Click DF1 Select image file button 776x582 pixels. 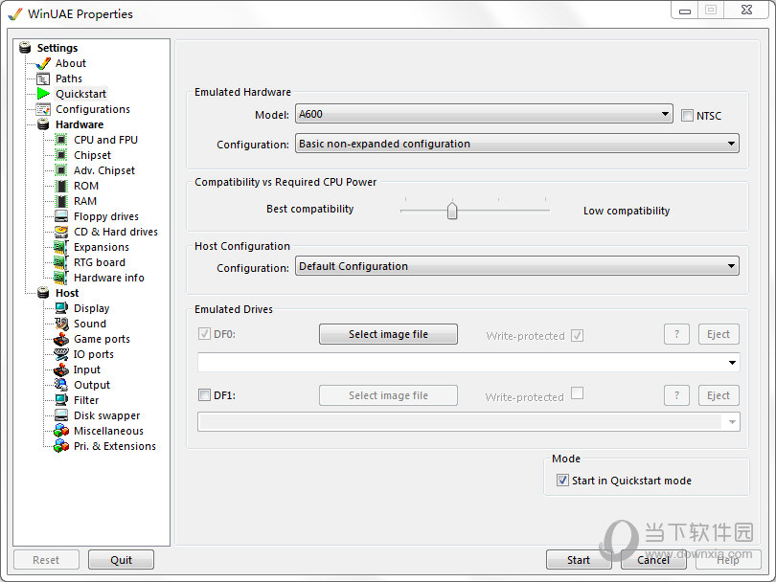389,395
